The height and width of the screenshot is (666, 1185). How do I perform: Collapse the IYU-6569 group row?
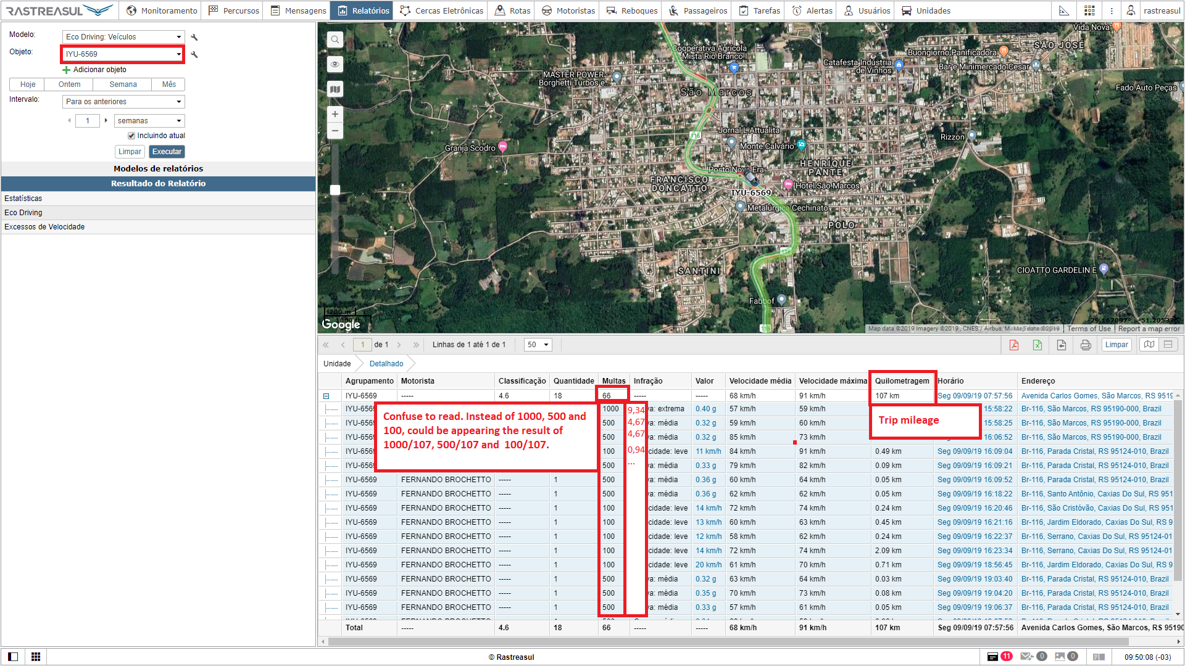(x=326, y=396)
